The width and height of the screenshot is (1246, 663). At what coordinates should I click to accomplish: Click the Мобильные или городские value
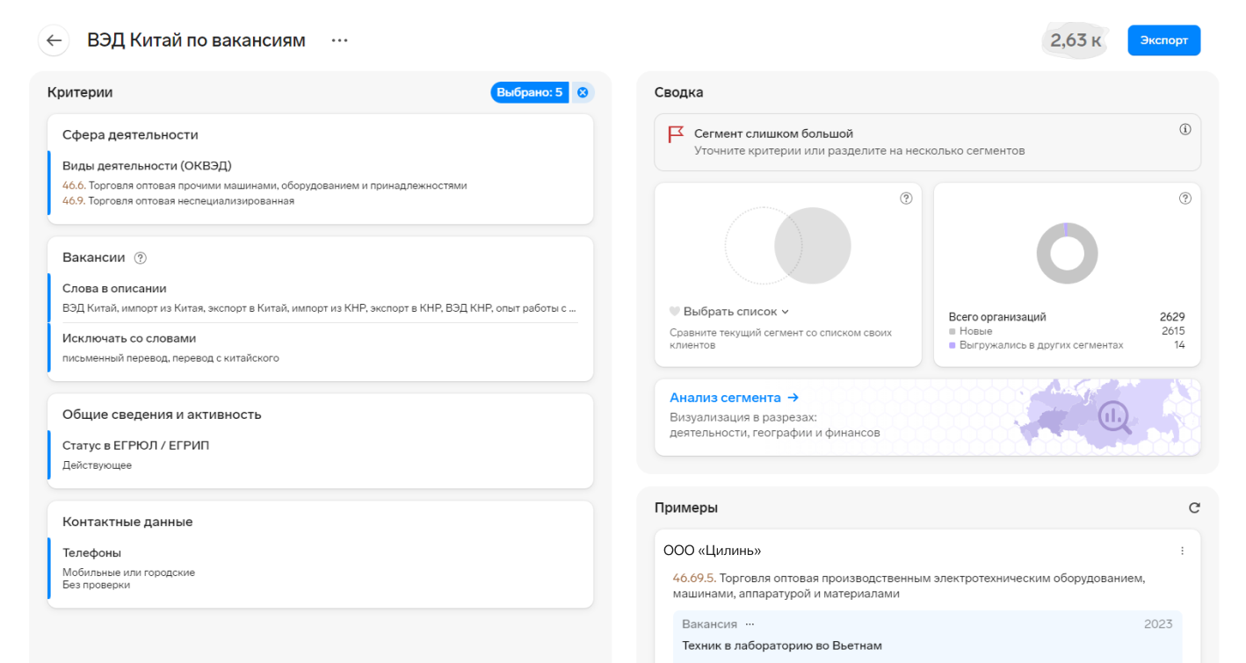pyautogui.click(x=128, y=573)
